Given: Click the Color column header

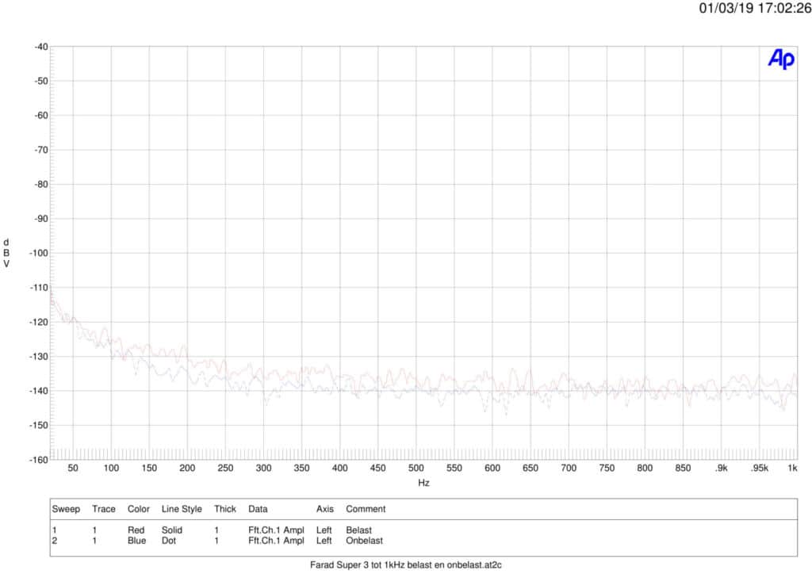Looking at the screenshot, I should 138,509.
